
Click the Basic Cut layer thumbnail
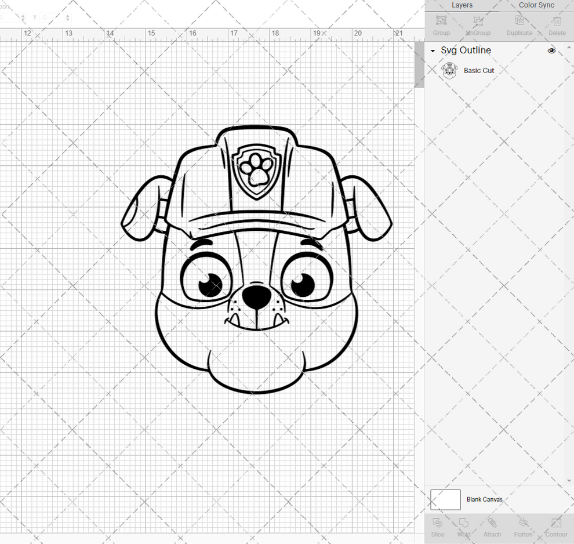point(449,70)
